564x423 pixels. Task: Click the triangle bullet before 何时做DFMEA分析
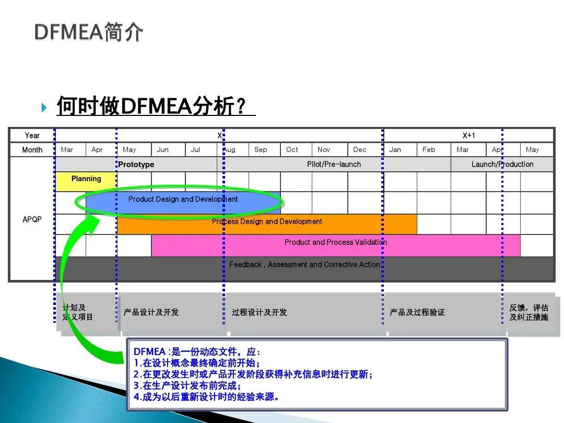click(x=43, y=105)
